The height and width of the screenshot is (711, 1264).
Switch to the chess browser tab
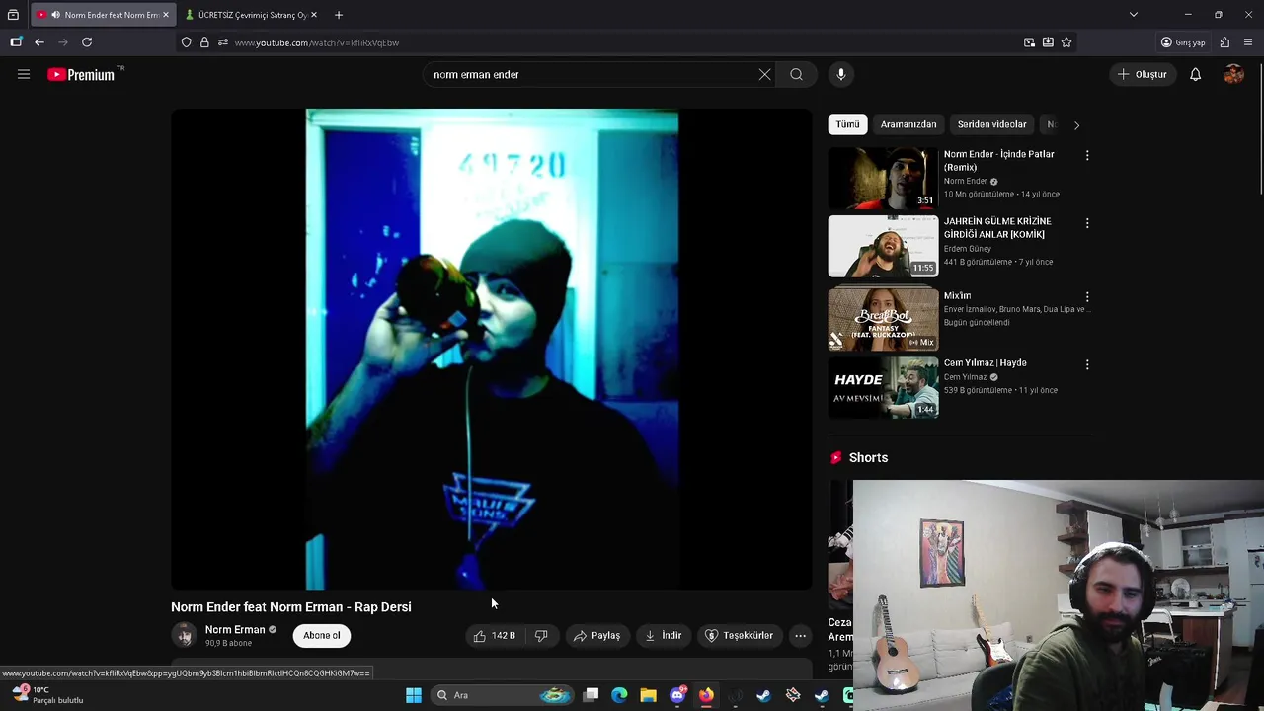(251, 15)
